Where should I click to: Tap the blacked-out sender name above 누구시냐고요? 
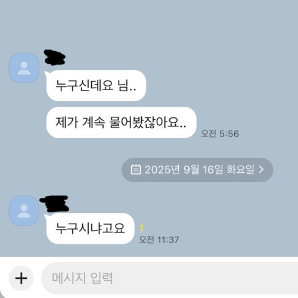pos(54,203)
